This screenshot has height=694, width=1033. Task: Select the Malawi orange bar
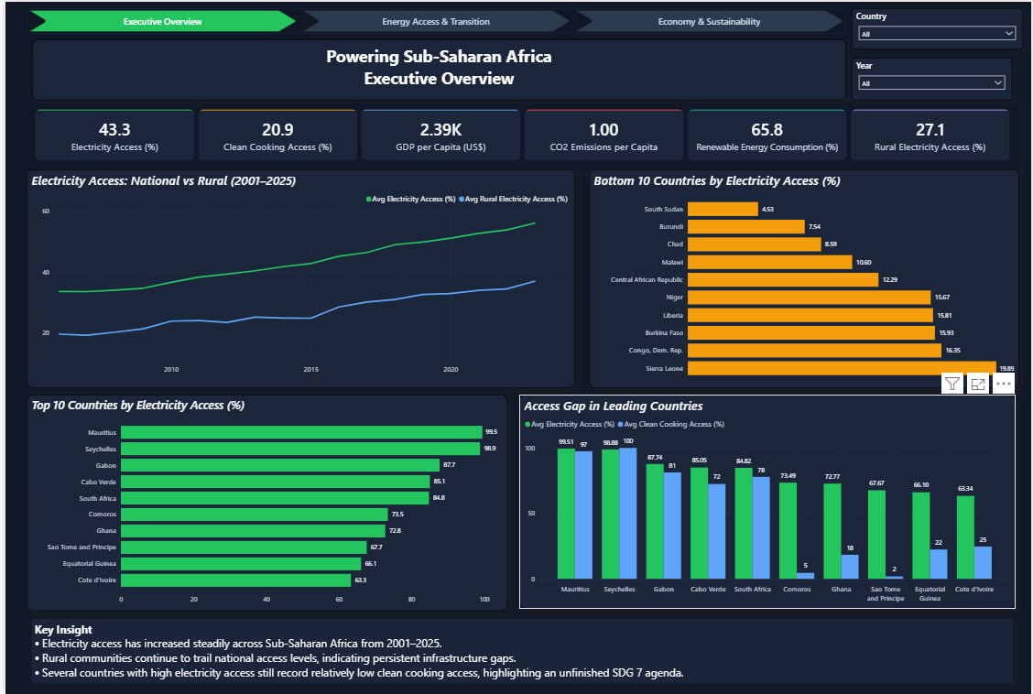click(x=769, y=262)
